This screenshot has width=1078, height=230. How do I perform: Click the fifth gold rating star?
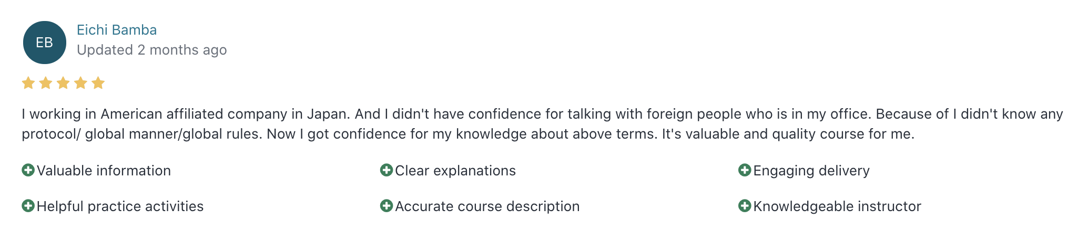98,83
